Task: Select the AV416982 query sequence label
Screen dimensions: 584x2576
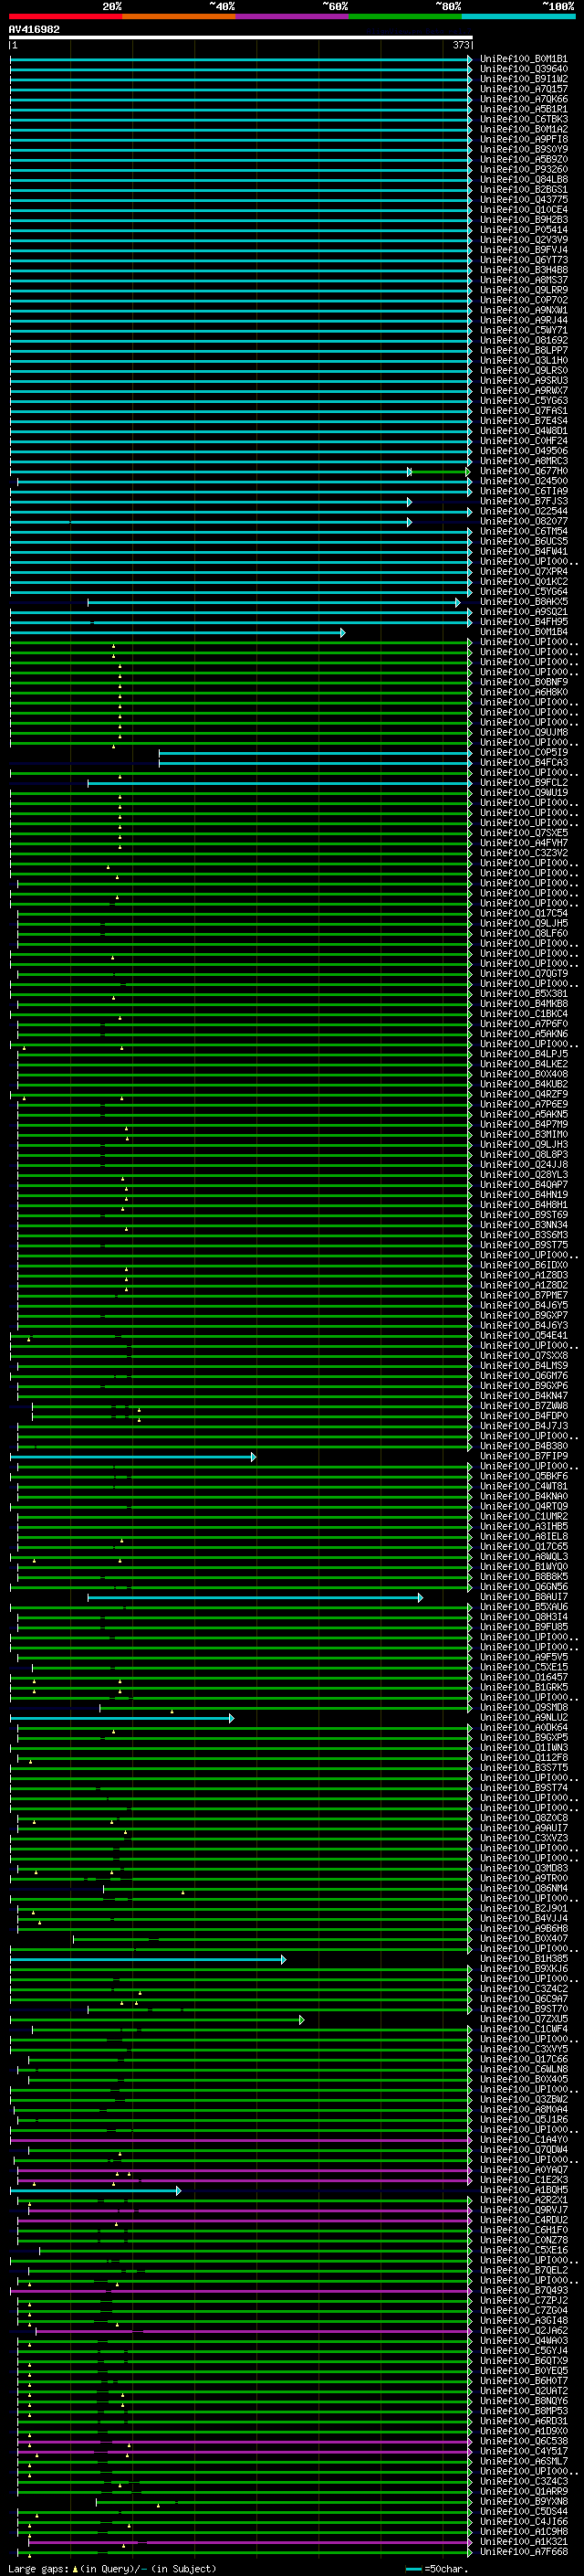Action: pos(34,29)
